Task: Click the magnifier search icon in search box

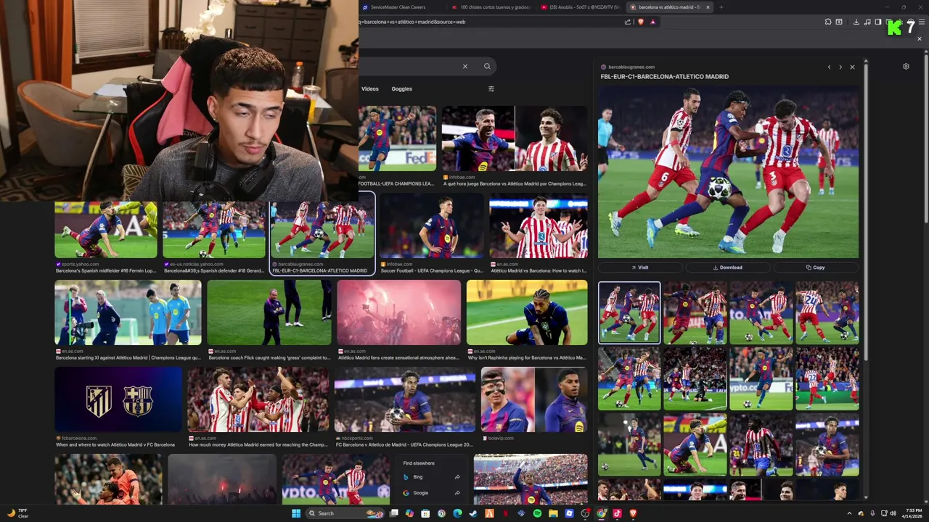Action: point(487,66)
